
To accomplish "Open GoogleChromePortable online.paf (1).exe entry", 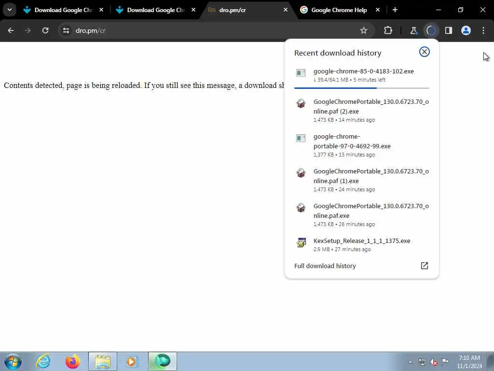I will [362, 180].
